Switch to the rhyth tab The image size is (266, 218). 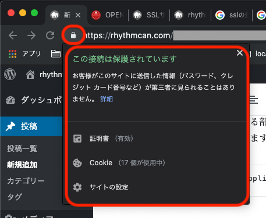click(x=190, y=15)
